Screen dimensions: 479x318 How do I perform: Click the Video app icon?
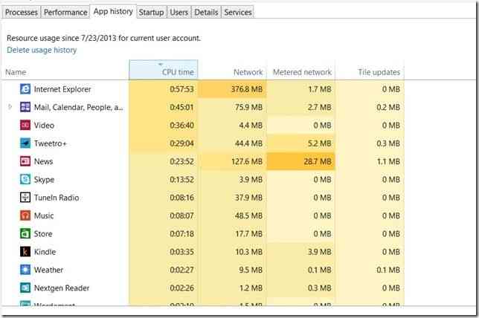click(x=25, y=125)
